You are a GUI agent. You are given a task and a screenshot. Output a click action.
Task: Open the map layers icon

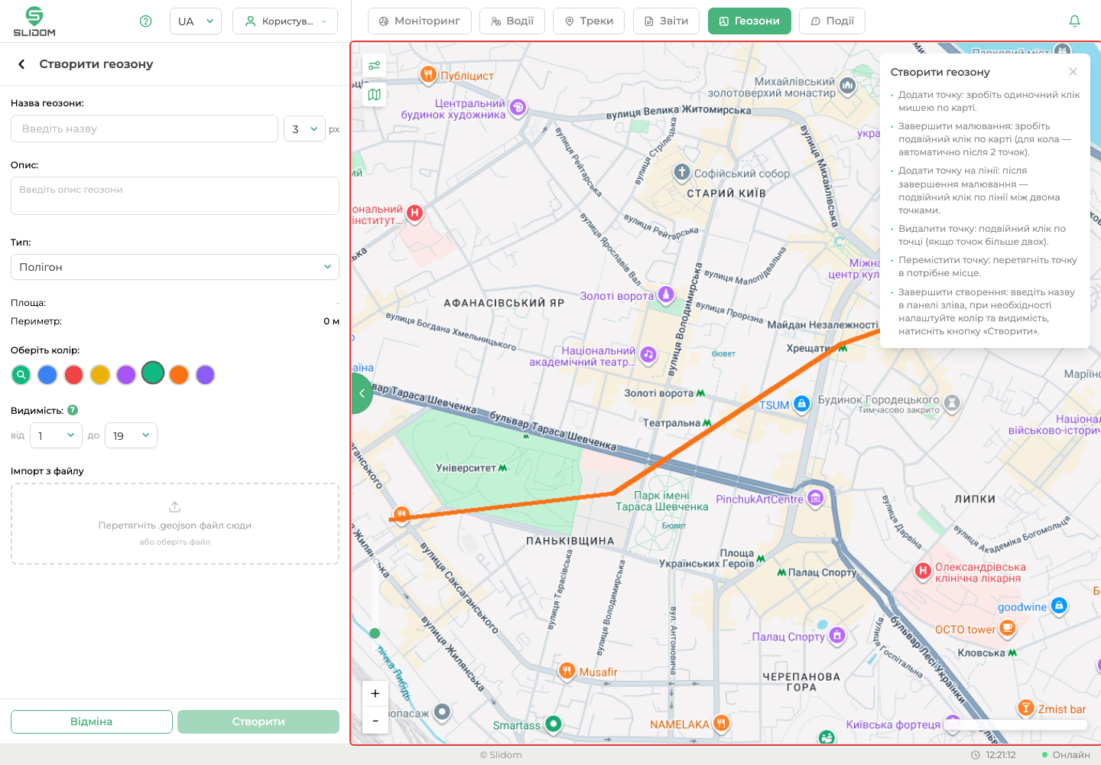tap(375, 95)
